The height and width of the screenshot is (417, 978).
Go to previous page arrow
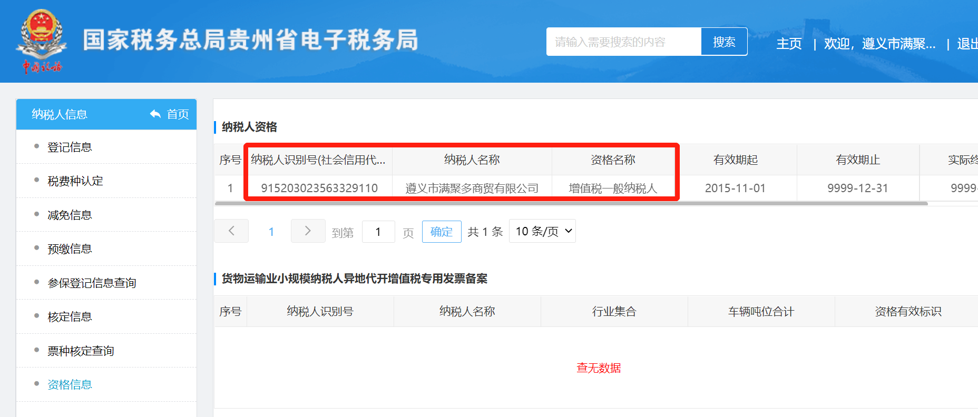[x=231, y=231]
